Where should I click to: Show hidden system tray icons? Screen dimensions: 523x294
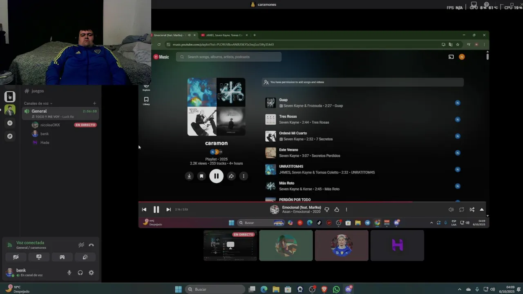click(459, 289)
